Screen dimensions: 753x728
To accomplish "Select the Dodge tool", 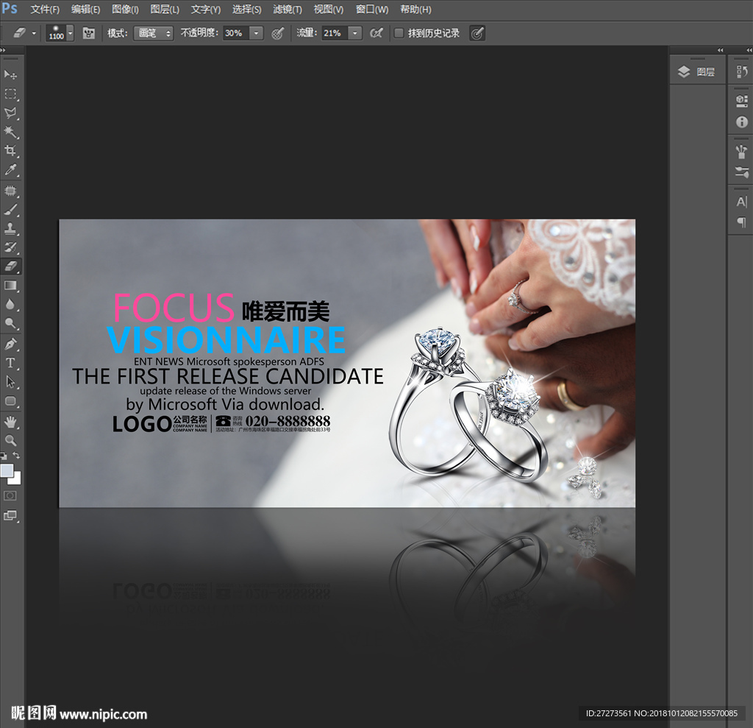I will [10, 323].
